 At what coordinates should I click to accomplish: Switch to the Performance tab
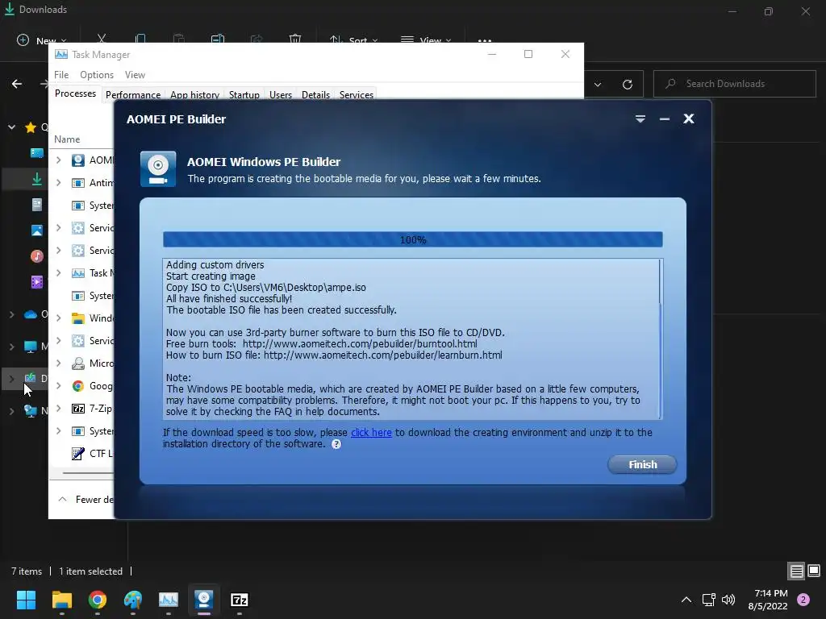point(133,95)
